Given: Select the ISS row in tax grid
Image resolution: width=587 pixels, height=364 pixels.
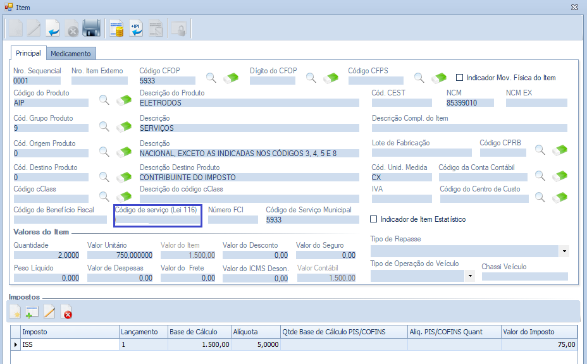Looking at the screenshot, I should pos(70,344).
